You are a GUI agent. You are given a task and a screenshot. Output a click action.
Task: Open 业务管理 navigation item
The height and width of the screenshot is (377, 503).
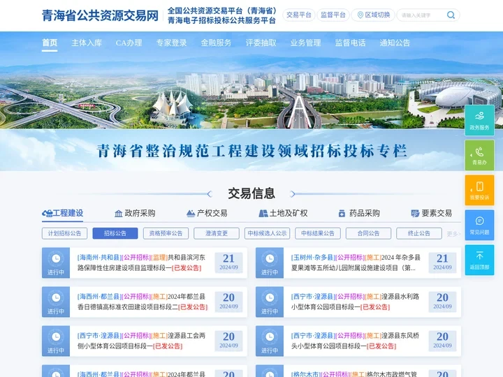tap(305, 43)
